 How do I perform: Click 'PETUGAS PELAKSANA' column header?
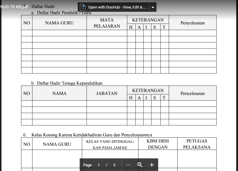197,144
